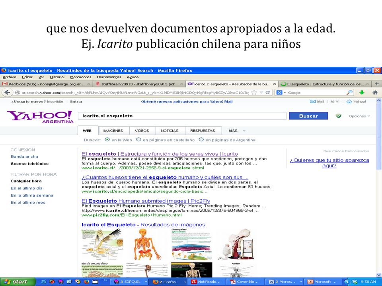The image size is (382, 286).
Task: Expand the Opciones dropdown
Action: [x=359, y=116]
